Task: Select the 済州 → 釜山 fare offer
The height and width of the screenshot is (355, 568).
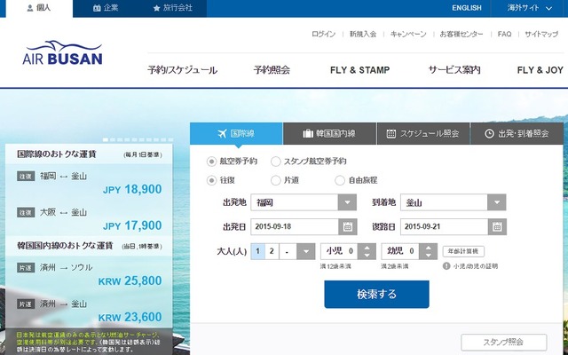Action: click(x=89, y=310)
